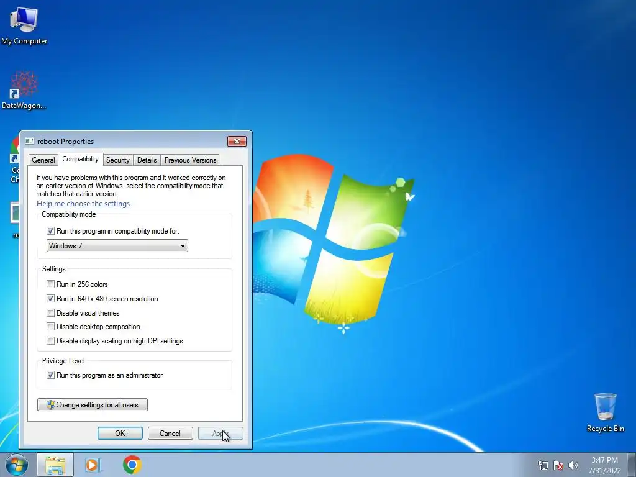Switch to the Security tab
Image resolution: width=636 pixels, height=477 pixels.
click(117, 160)
